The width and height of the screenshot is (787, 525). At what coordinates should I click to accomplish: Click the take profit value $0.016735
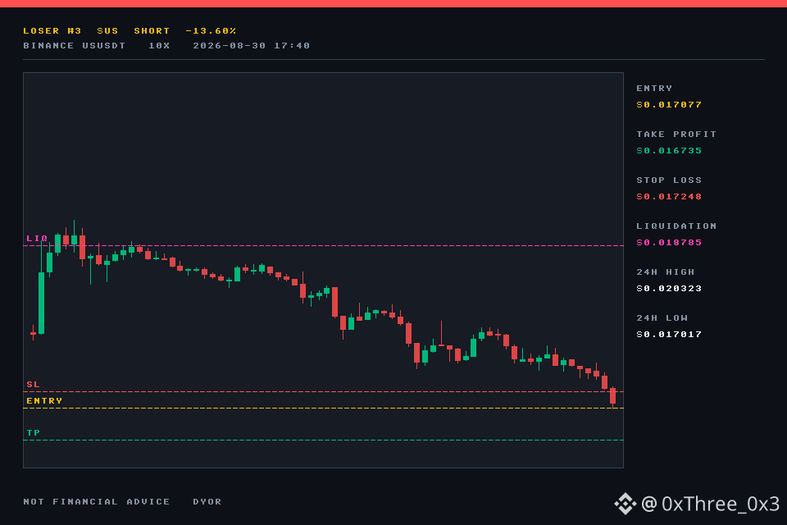click(x=669, y=151)
